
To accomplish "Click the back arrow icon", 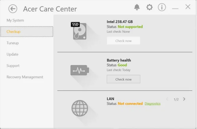I will click(x=13, y=9).
